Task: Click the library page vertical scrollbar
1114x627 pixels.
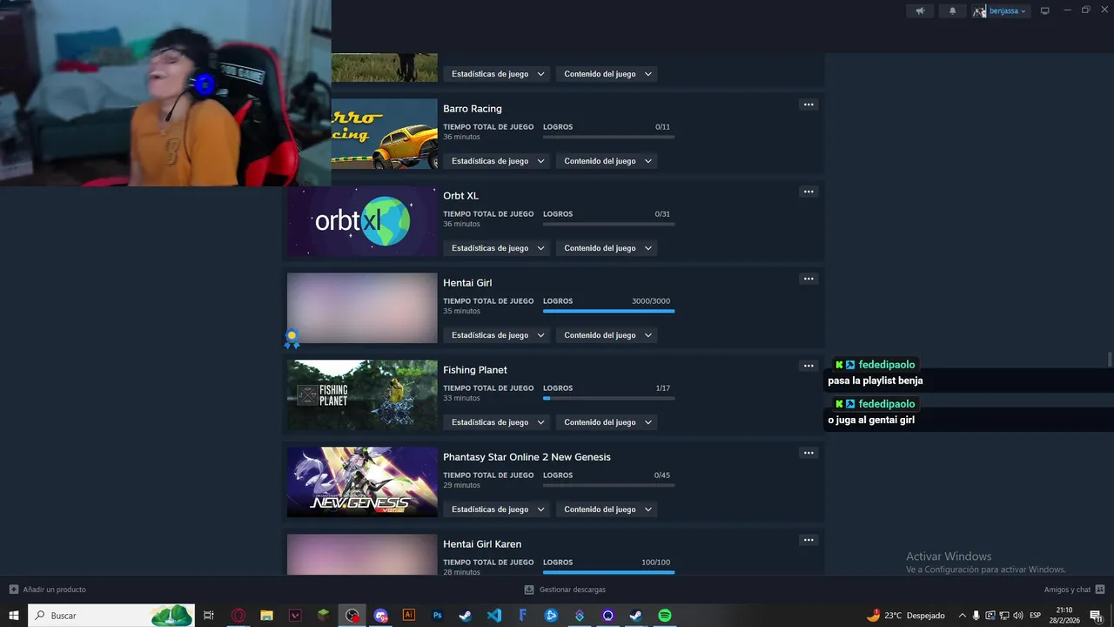Action: (x=1109, y=361)
